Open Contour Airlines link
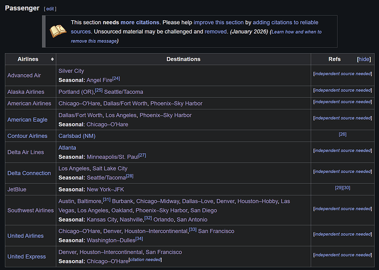379x270 pixels. tap(27, 136)
